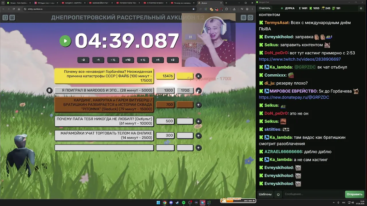367x206 pixels.
Task: Click the plus icon on the empty lot row
Action: [198, 148]
